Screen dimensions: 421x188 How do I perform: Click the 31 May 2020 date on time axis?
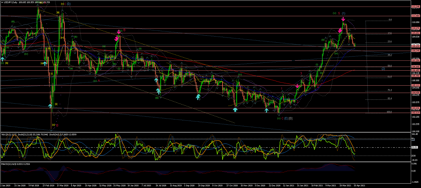pyautogui.click(x=120, y=186)
